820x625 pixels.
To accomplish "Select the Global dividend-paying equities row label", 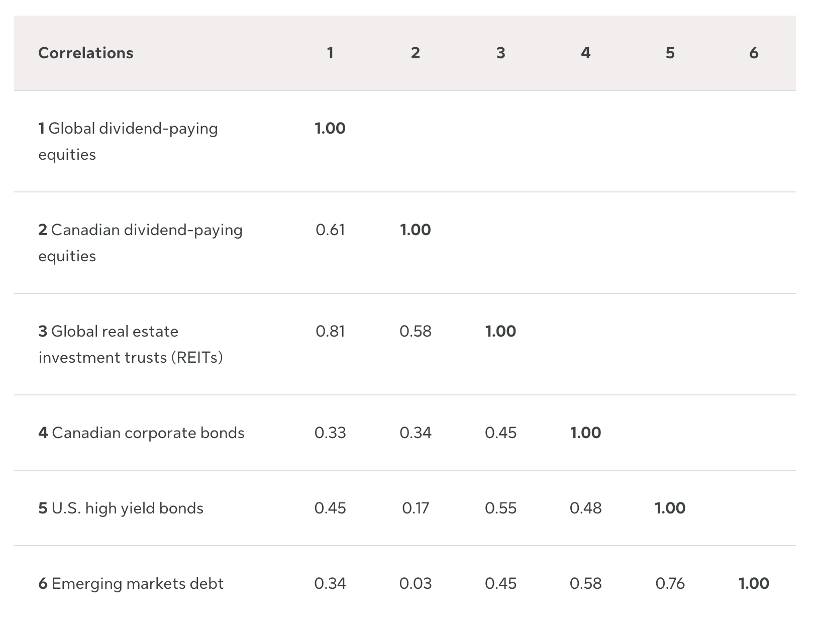I will [128, 141].
